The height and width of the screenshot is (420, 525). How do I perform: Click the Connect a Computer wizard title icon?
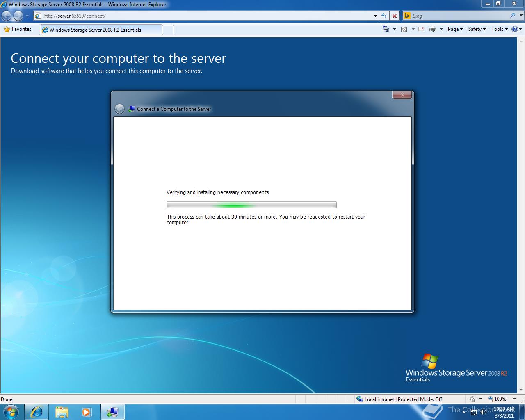[132, 109]
